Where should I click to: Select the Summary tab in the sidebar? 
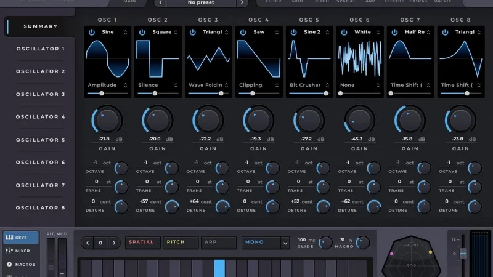click(x=40, y=26)
